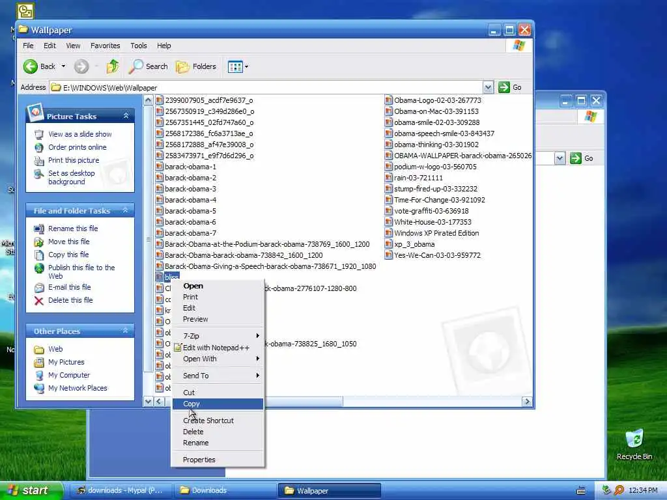This screenshot has width=667, height=500.
Task: Click Rename this file link
Action: coord(73,229)
